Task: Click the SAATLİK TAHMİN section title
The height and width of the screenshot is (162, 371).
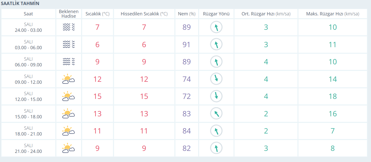Action: click(x=20, y=4)
